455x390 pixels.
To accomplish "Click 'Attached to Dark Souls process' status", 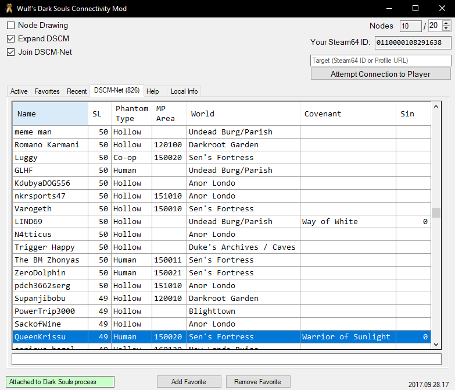I will (60, 382).
